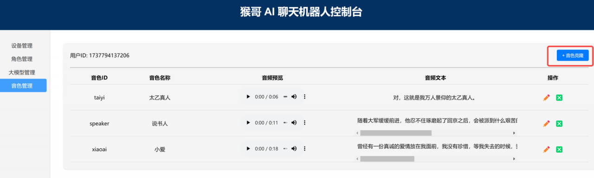
Task: Delete the 小爱 voice entry
Action: pos(559,149)
